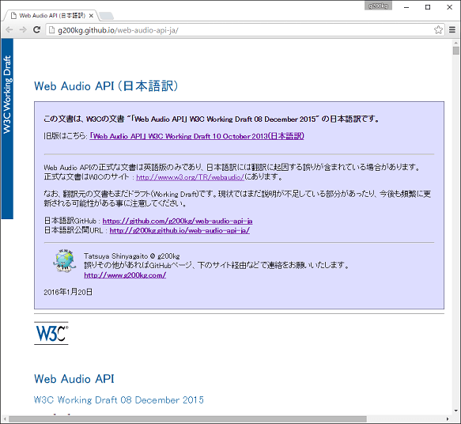Click the g200kg globe avatar image
The height and width of the screenshot is (424, 461).
(x=65, y=261)
